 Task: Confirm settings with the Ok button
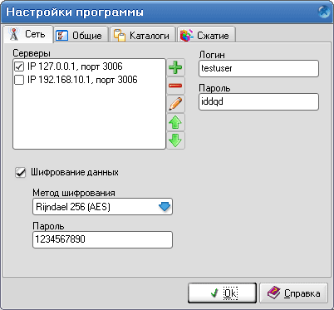pos(223,293)
